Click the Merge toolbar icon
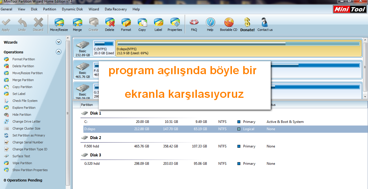This screenshot has height=189, width=368. pos(77,22)
